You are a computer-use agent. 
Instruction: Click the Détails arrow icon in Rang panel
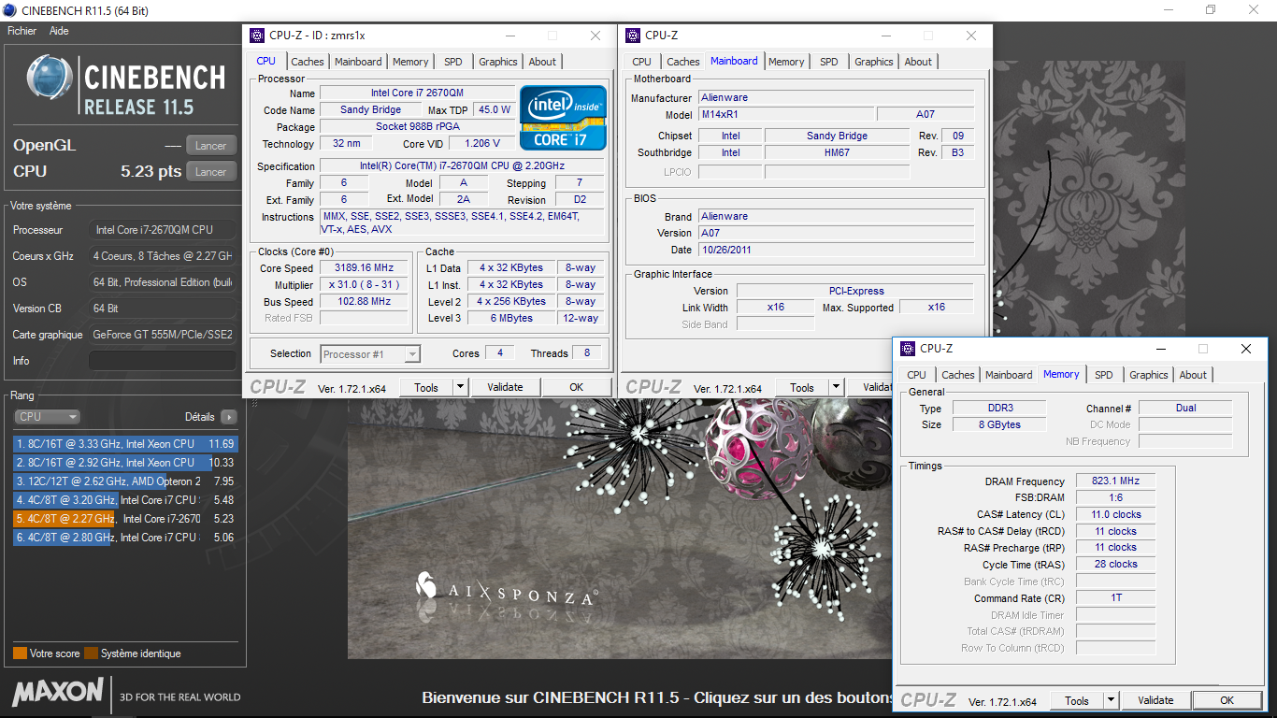pyautogui.click(x=228, y=417)
